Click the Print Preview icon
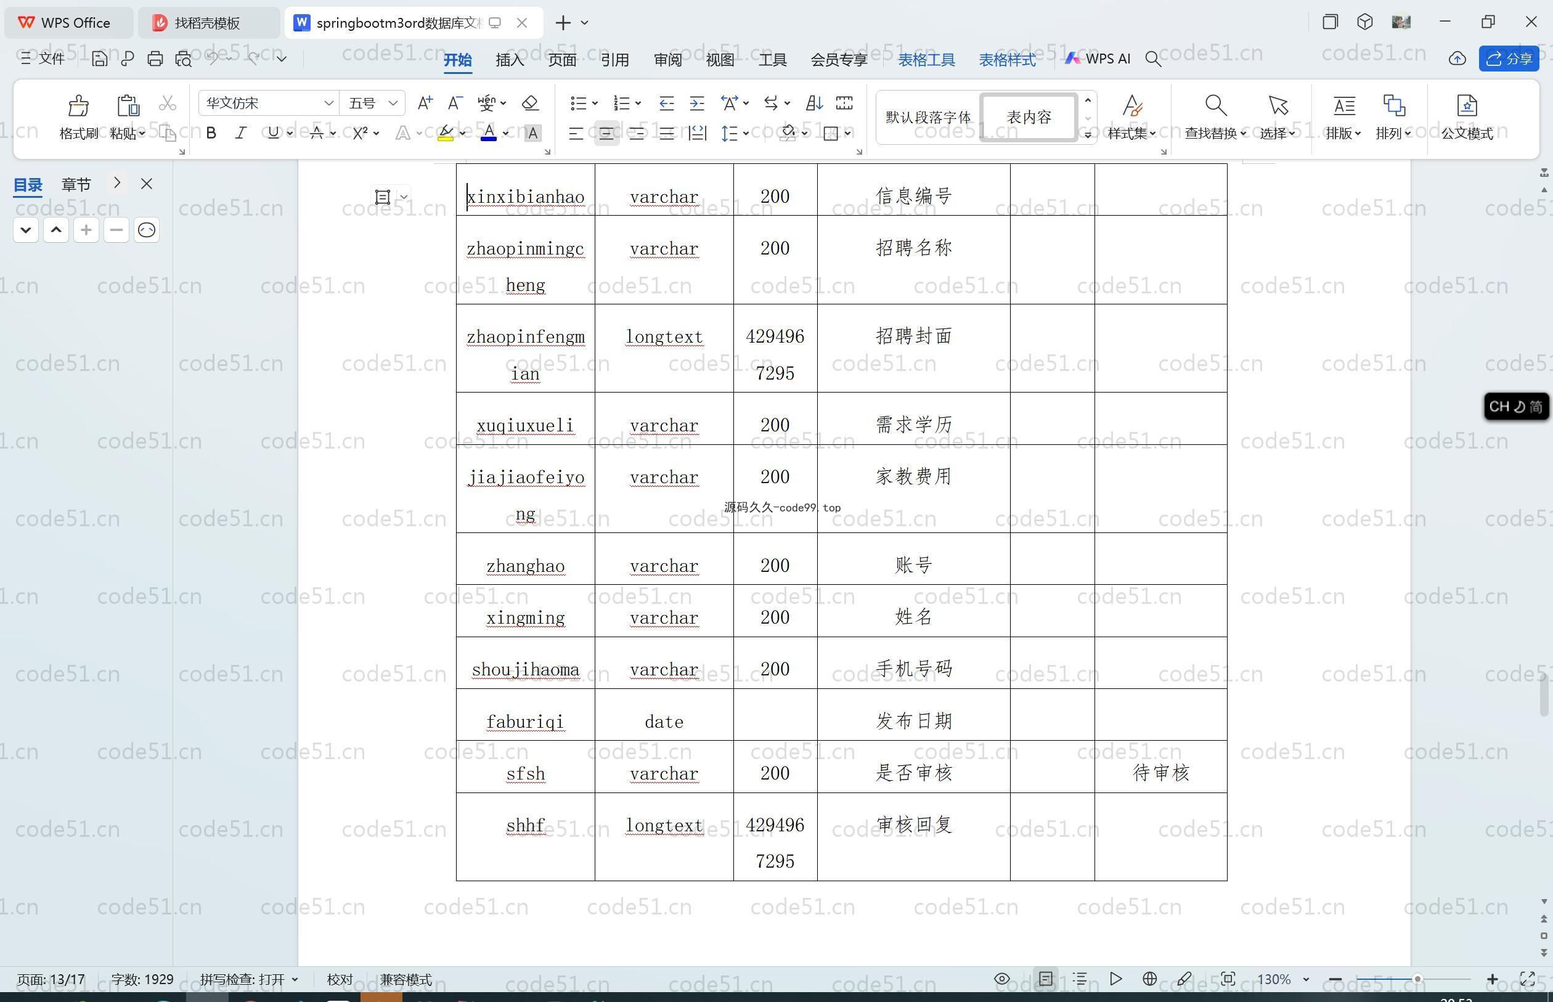Image resolution: width=1553 pixels, height=1002 pixels. point(184,59)
